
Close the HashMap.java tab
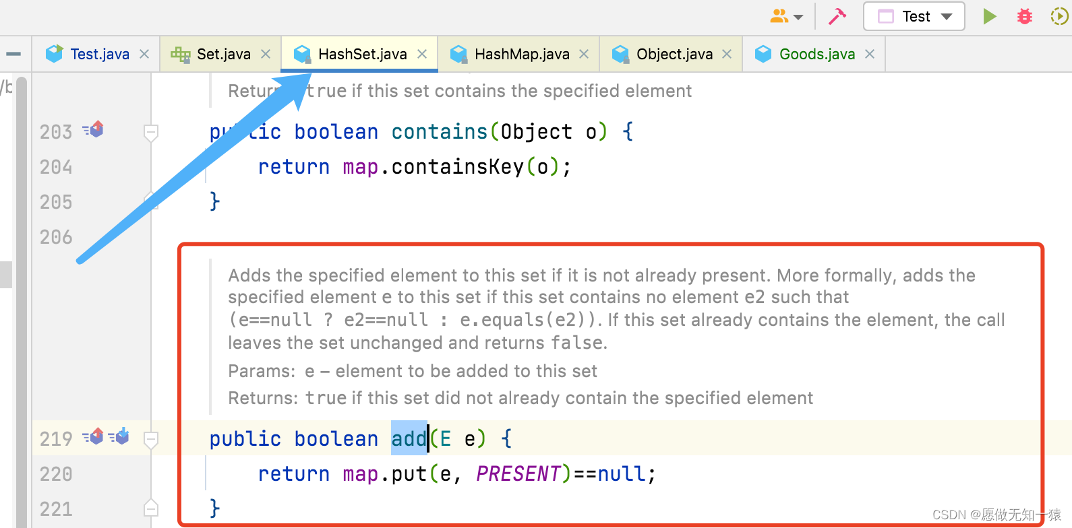pos(584,54)
